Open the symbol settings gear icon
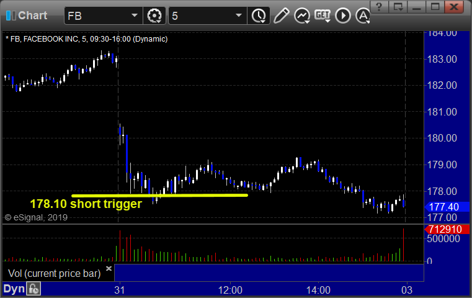 click(x=154, y=16)
